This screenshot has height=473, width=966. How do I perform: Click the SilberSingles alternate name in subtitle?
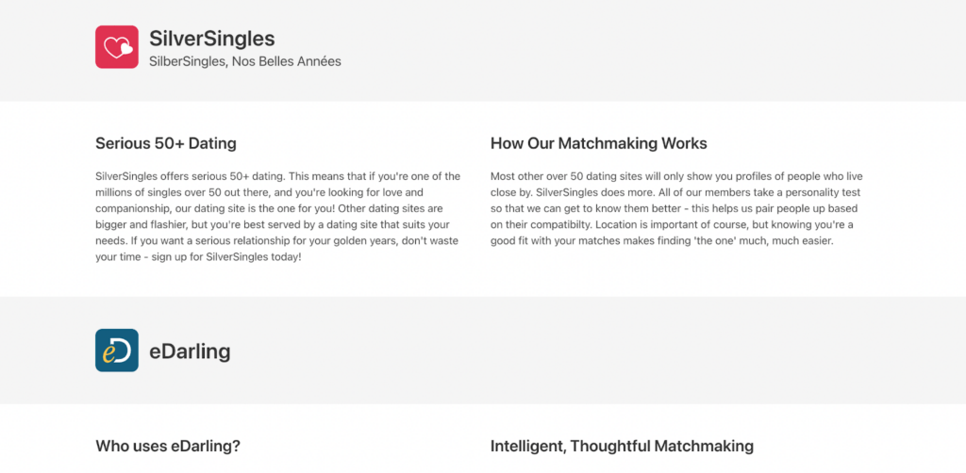[188, 61]
